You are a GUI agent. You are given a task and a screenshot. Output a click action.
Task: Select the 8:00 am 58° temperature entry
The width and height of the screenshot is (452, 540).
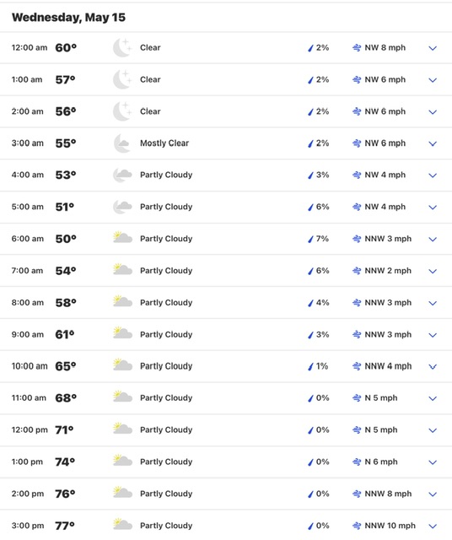[66, 303]
